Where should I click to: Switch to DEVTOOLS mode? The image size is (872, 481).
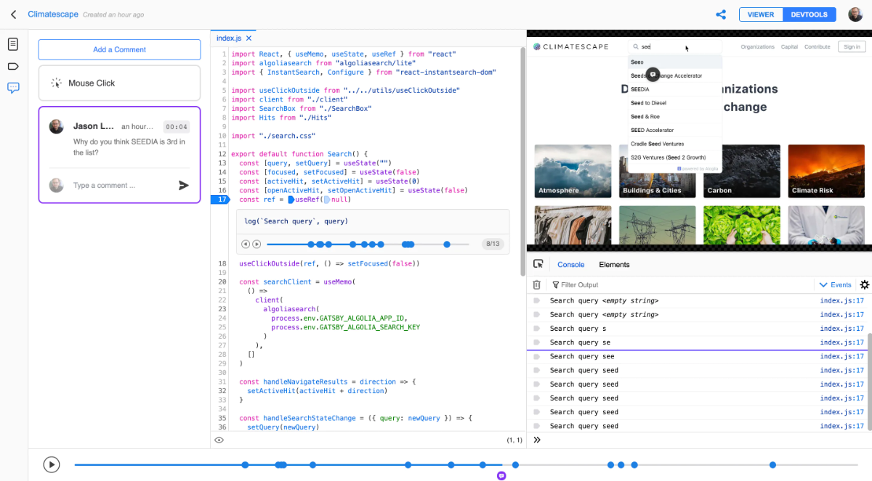(810, 15)
